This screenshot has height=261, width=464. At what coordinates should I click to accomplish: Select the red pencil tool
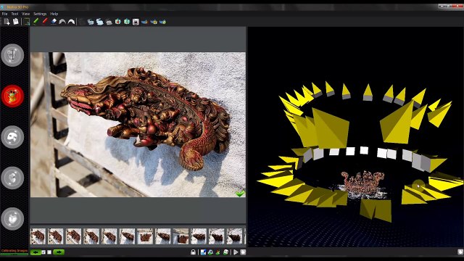(x=45, y=21)
